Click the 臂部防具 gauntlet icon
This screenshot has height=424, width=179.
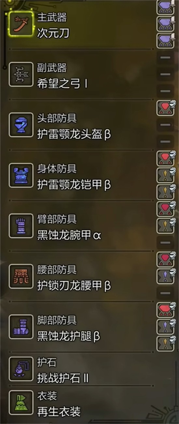[x=21, y=226]
